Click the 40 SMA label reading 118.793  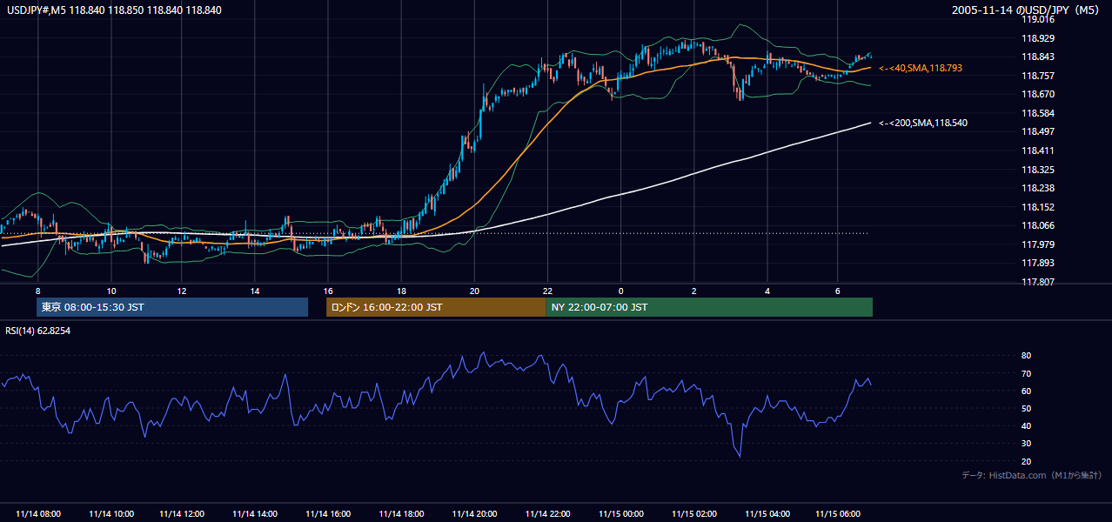click(921, 68)
